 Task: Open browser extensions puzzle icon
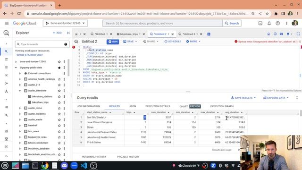click(x=276, y=14)
